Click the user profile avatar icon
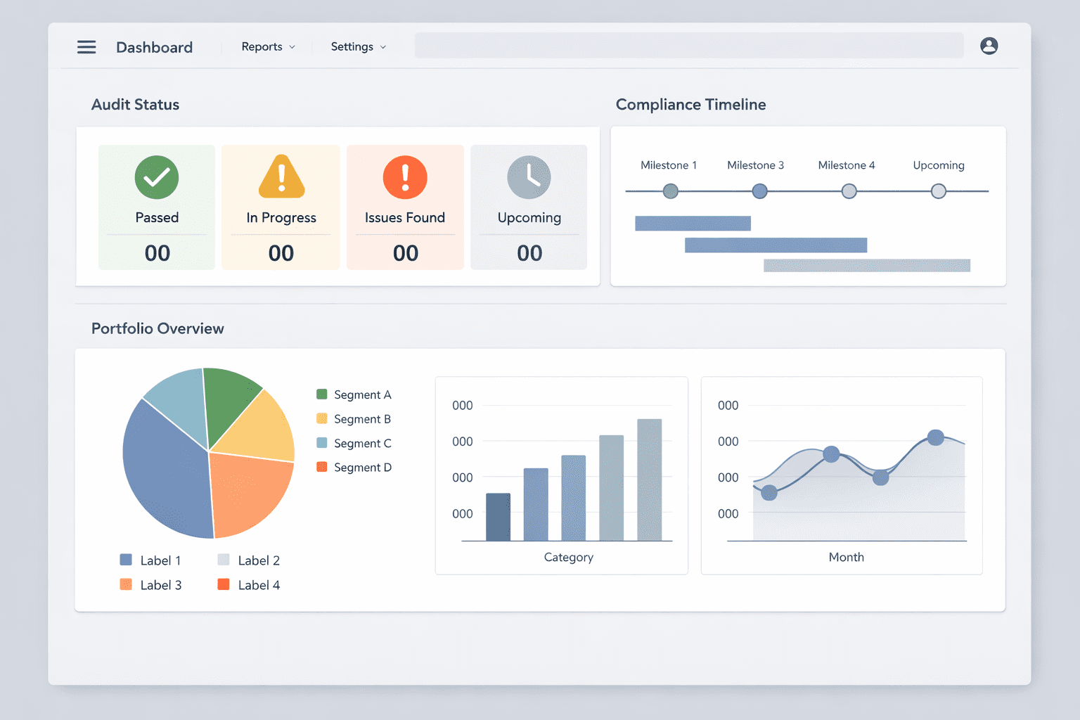This screenshot has width=1080, height=720. click(989, 46)
